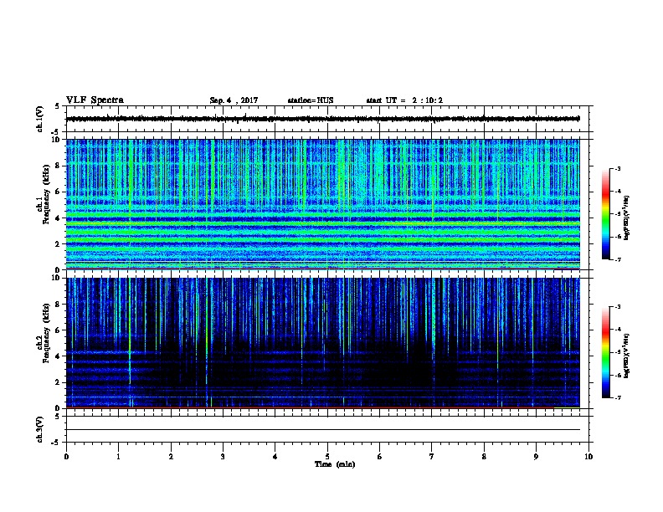Click the time axis tick label "3"
This screenshot has width=663, height=512.
223,456
